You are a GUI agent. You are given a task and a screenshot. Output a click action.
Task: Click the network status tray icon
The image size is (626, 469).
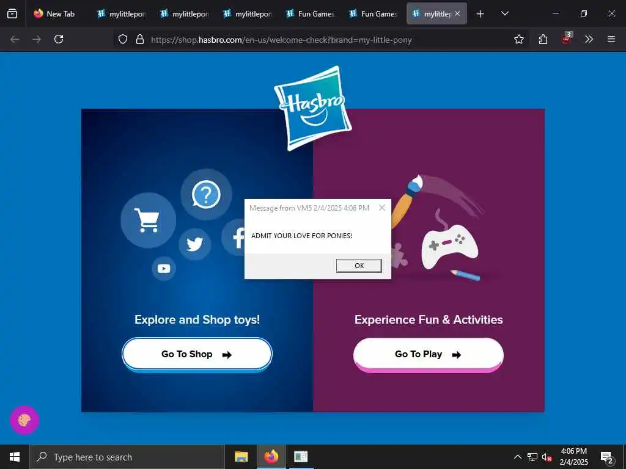(x=532, y=457)
